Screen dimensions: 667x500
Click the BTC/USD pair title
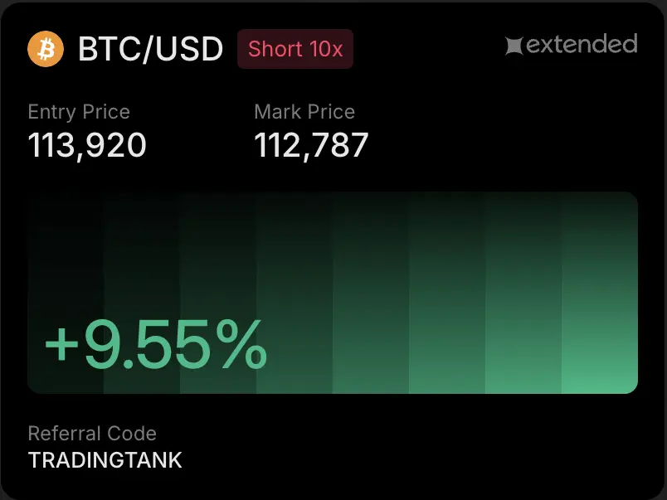point(150,49)
